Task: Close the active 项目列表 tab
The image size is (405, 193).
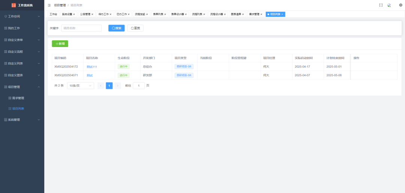Action: coord(282,15)
